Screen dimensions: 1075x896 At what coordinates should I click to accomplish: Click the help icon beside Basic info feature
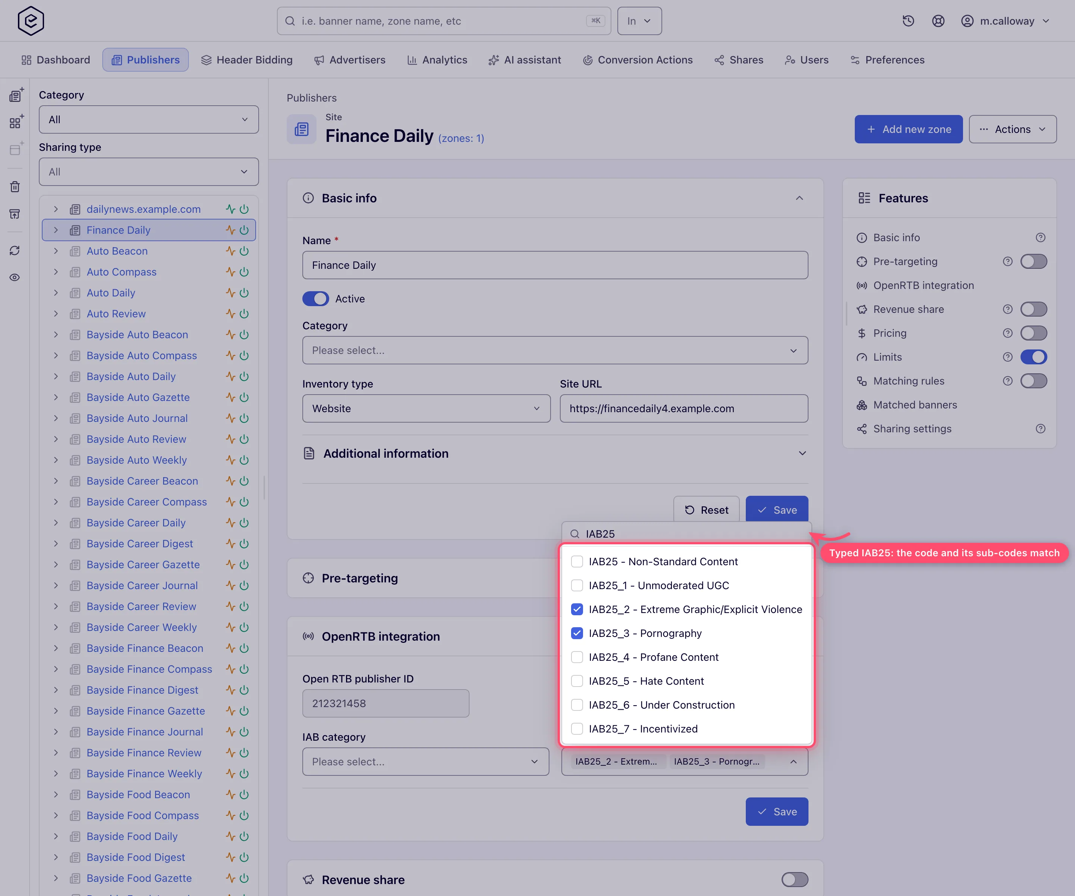tap(1040, 237)
